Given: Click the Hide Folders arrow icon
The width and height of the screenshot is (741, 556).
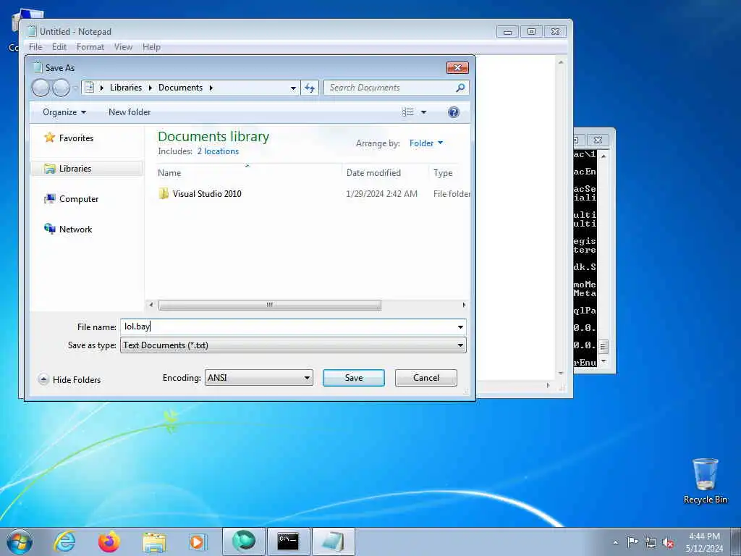Looking at the screenshot, I should pyautogui.click(x=43, y=379).
